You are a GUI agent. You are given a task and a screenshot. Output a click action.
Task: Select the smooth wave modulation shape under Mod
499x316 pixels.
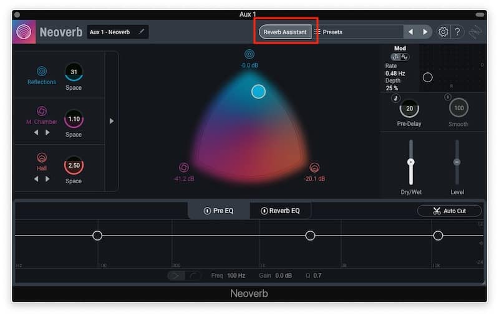(x=404, y=57)
